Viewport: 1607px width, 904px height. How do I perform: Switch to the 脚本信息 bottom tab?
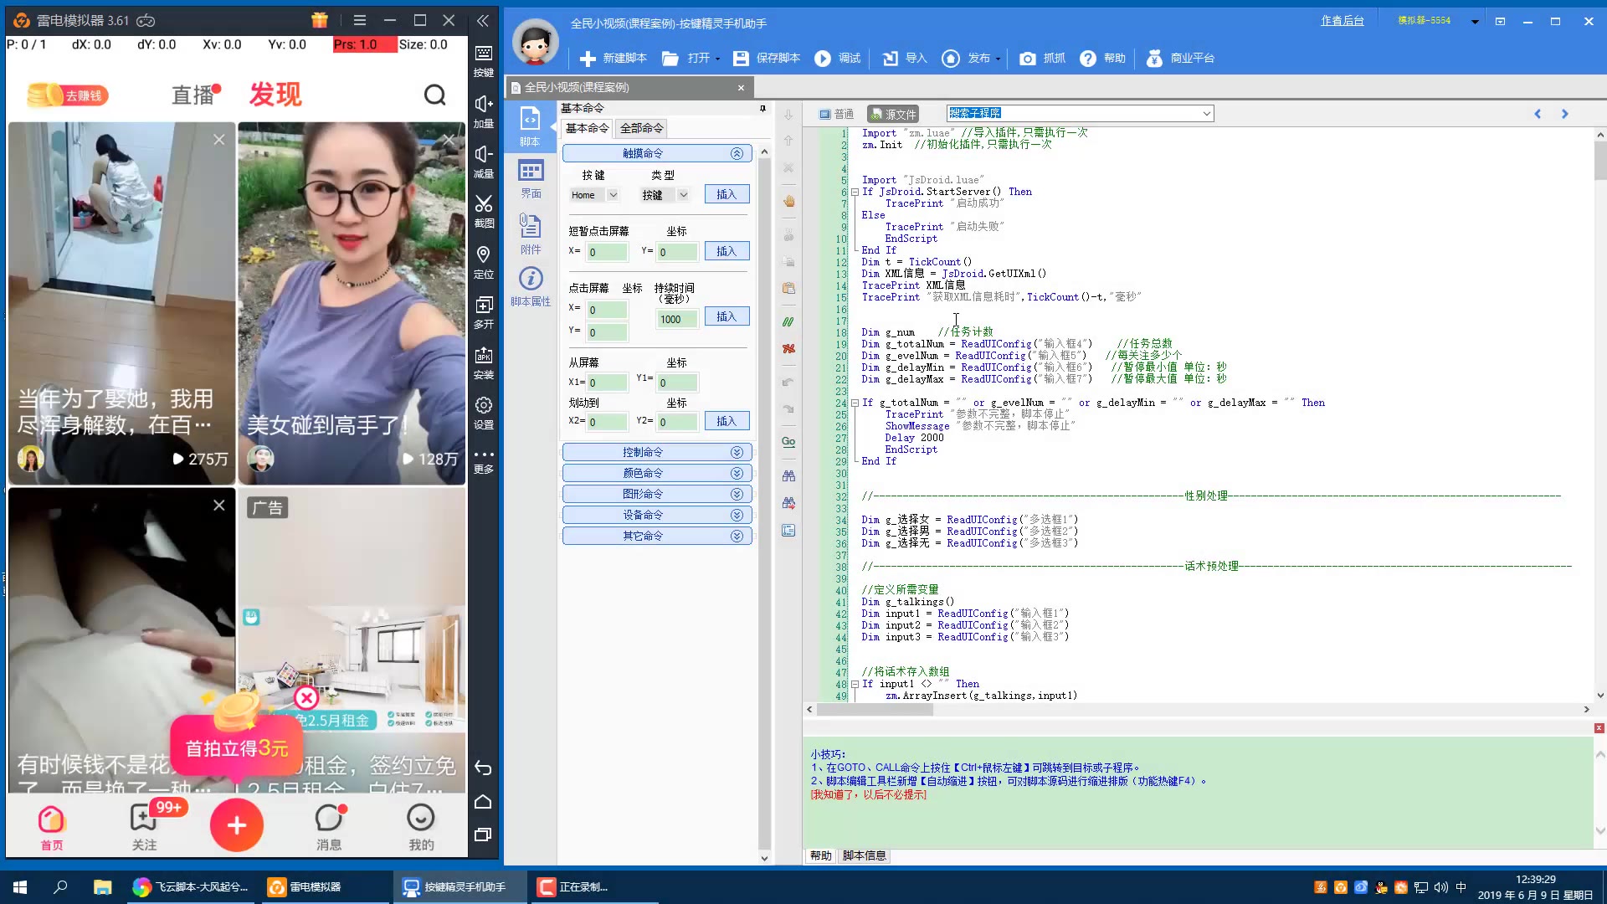pyautogui.click(x=864, y=855)
